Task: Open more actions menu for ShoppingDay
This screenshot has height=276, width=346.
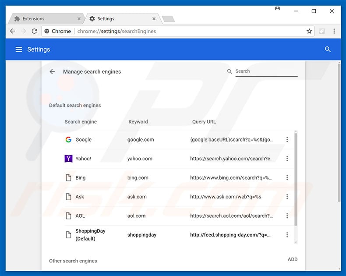Action: click(x=287, y=235)
